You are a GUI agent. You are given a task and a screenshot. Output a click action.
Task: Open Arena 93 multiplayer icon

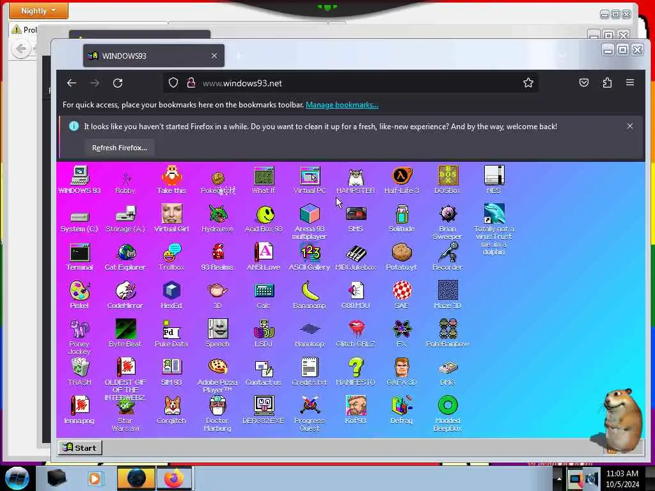(310, 221)
